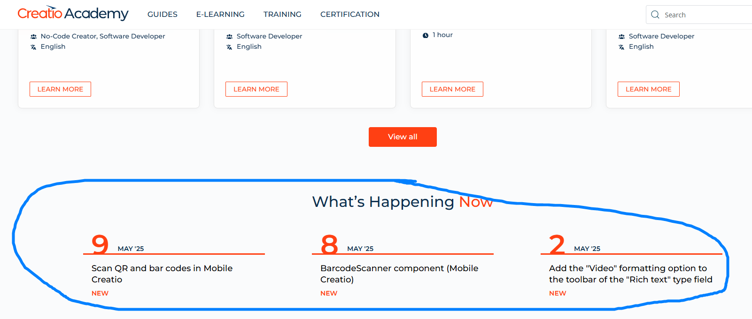The width and height of the screenshot is (752, 319).
Task: Click the 9 MAY '25 date
Action: point(117,244)
